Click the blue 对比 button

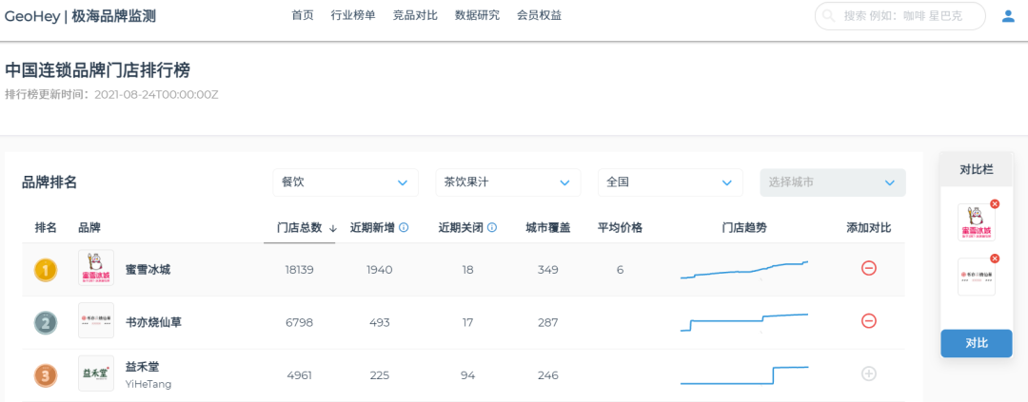pyautogui.click(x=977, y=344)
